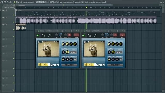Open plug-and-gear wrapper settings in first Meow plugin
165x93 pixels.
(x=44, y=35)
